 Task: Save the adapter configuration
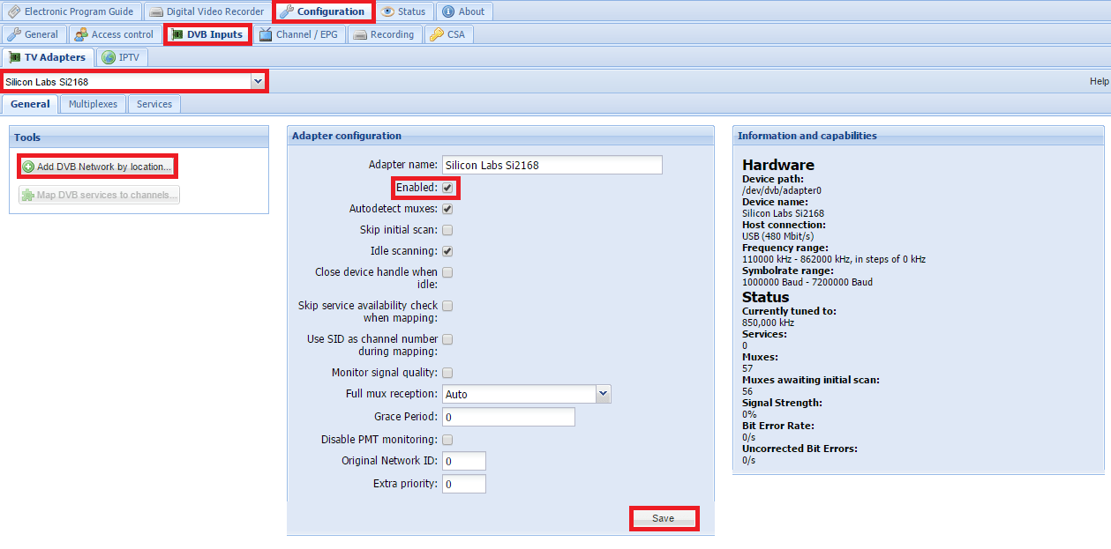pos(663,518)
